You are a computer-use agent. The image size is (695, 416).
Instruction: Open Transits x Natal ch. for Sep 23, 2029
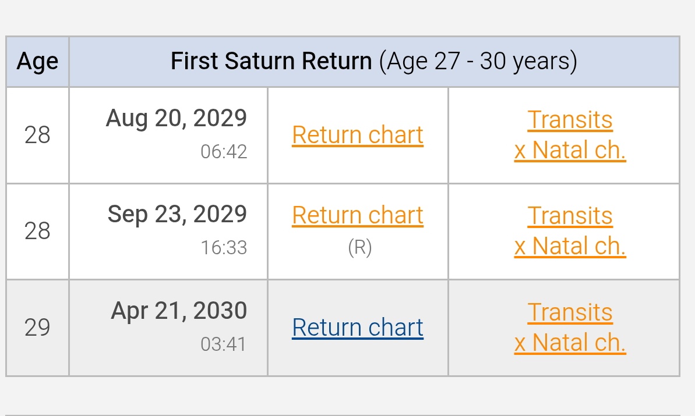click(570, 231)
